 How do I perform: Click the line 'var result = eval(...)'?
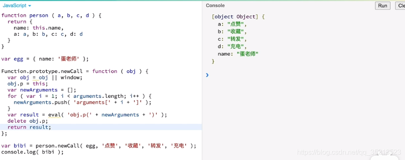87,115
